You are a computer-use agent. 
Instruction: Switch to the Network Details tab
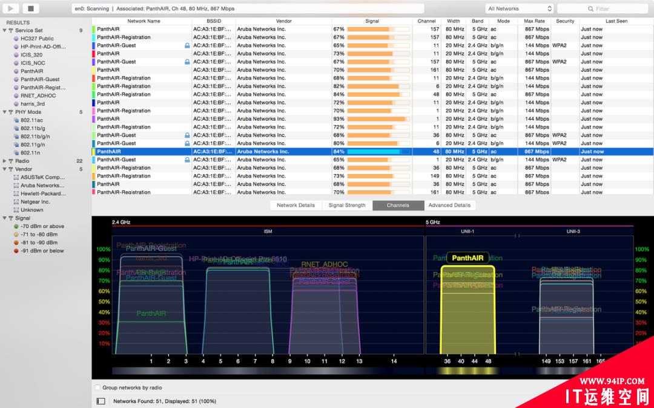296,206
